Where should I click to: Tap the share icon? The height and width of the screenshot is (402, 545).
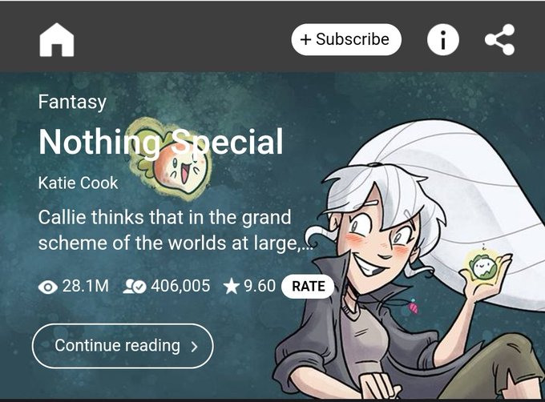pyautogui.click(x=499, y=39)
